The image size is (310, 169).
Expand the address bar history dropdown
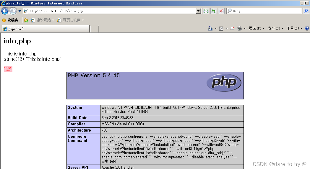point(199,11)
